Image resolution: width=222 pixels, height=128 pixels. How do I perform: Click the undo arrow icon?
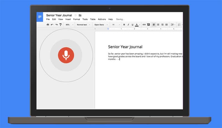point(52,25)
